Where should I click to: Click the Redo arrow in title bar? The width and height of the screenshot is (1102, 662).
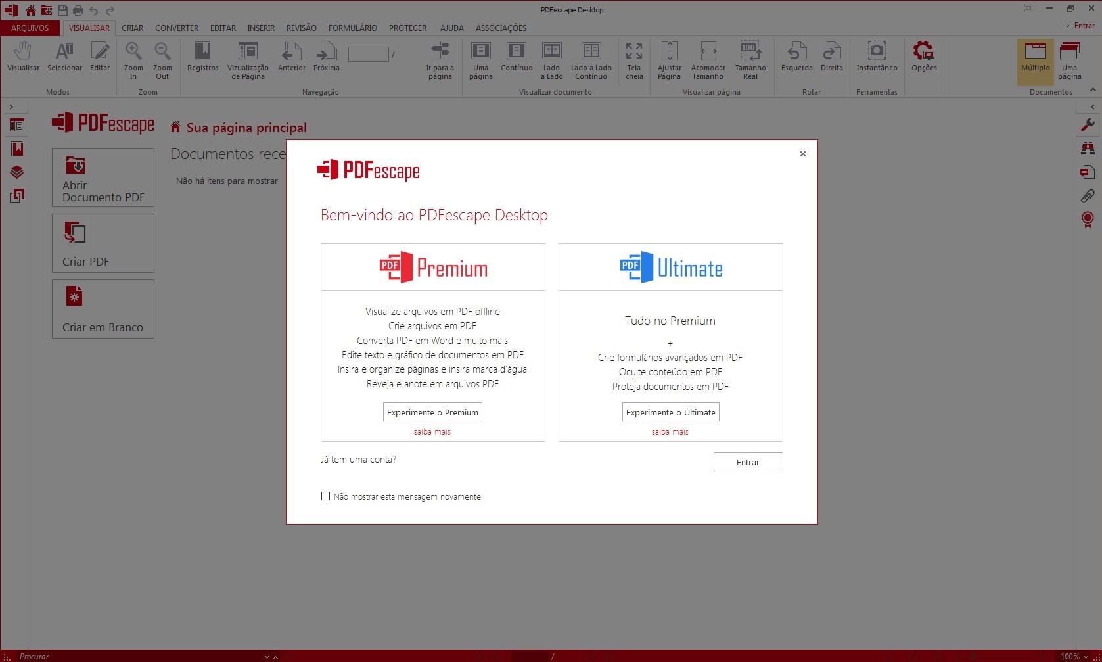tap(110, 10)
